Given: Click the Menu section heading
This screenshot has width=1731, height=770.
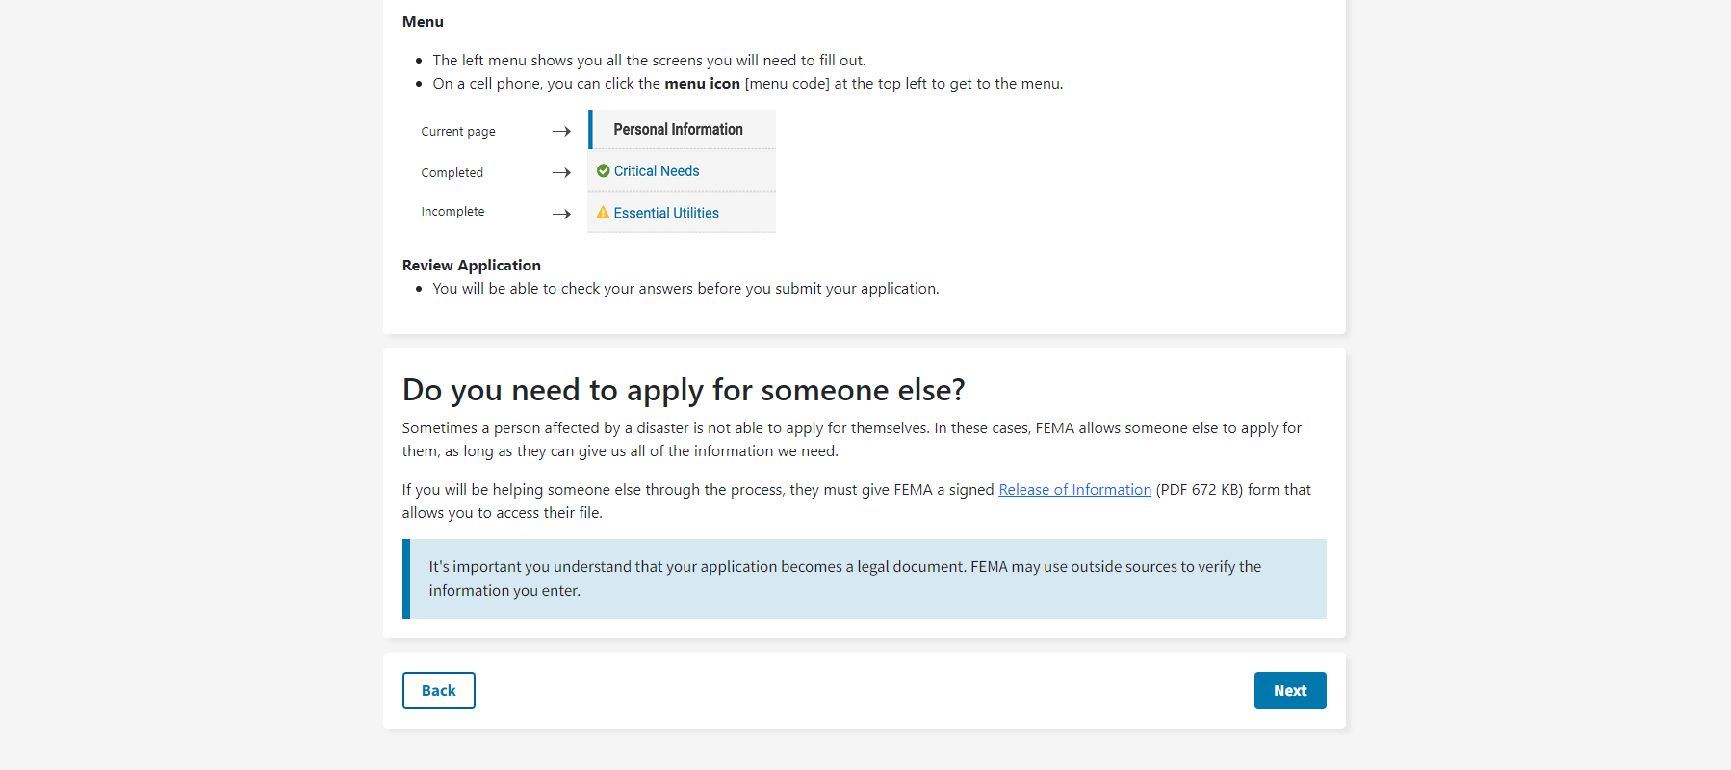Looking at the screenshot, I should (423, 22).
